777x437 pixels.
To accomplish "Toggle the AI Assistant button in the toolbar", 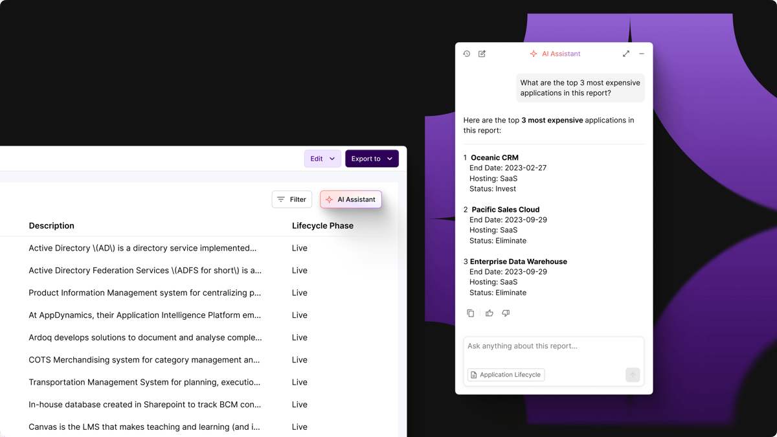I will (x=350, y=199).
